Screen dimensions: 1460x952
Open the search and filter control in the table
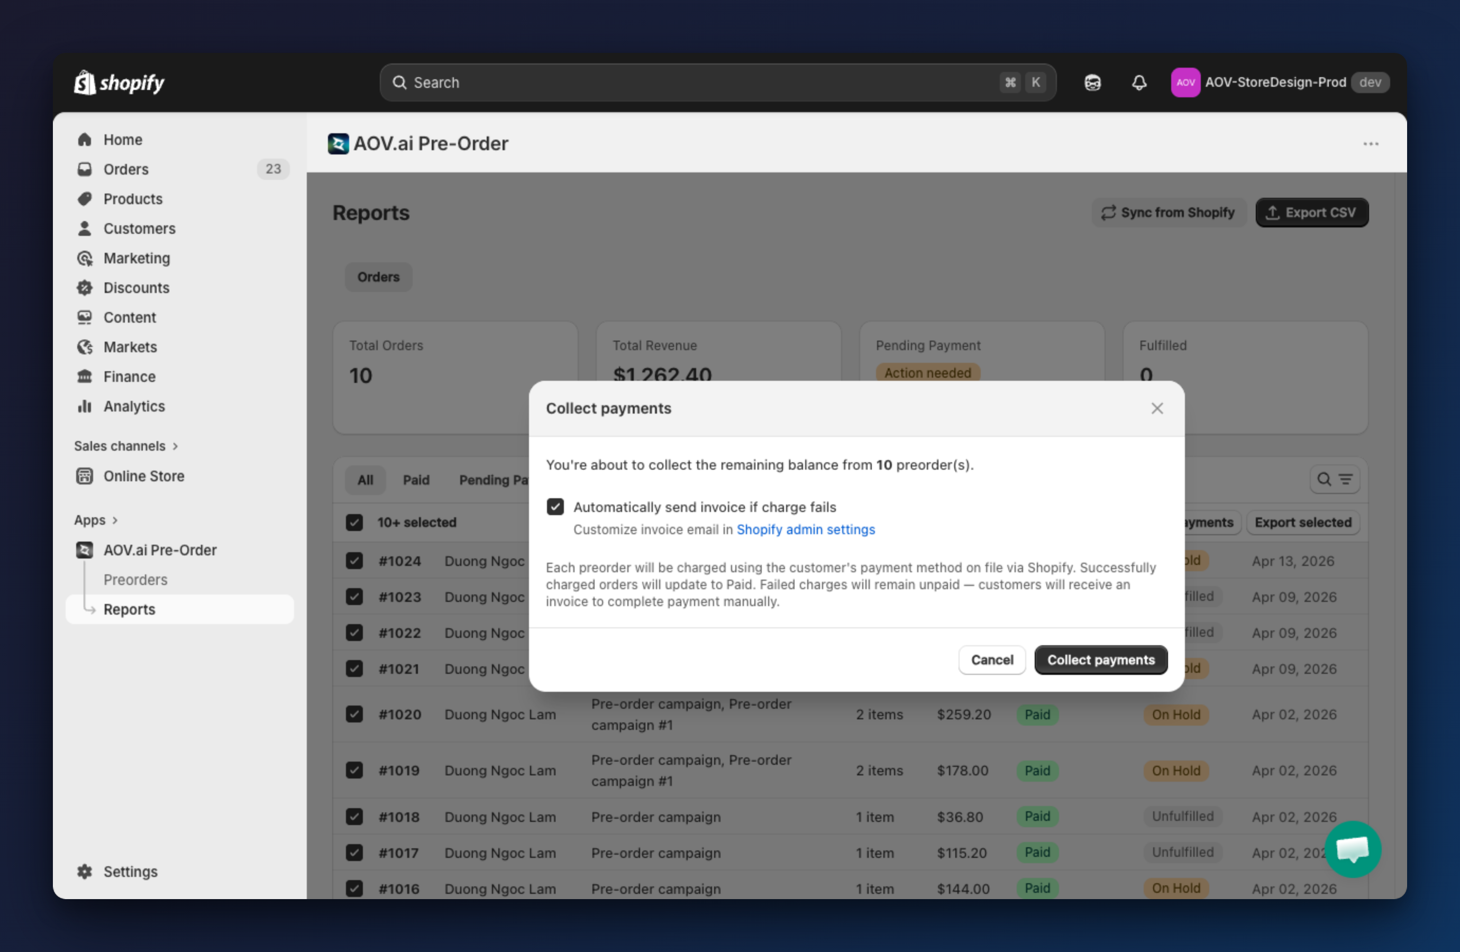pos(1334,480)
